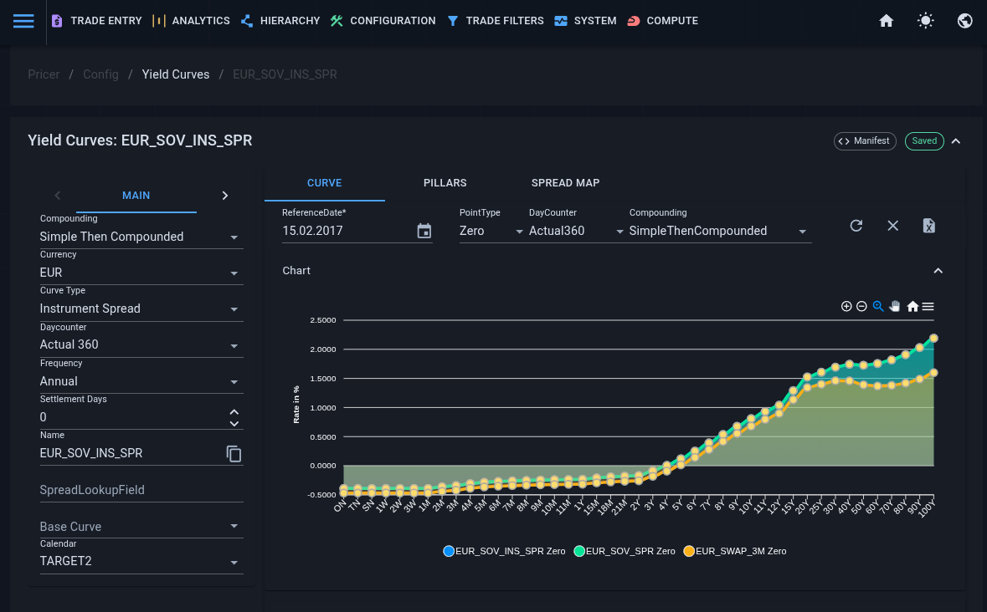987x612 pixels.
Task: Click the X clear icon
Action: (x=892, y=226)
